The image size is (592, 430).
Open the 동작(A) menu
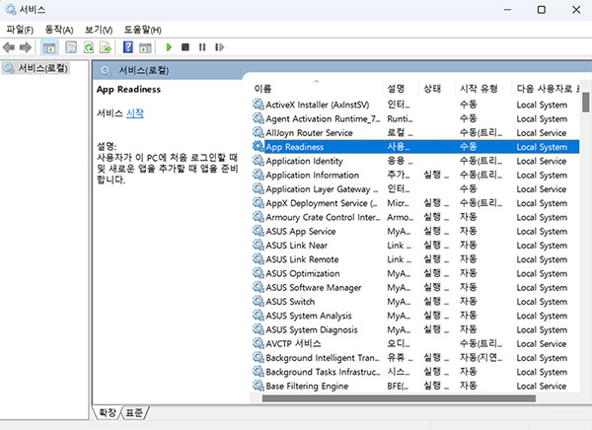[x=59, y=30]
